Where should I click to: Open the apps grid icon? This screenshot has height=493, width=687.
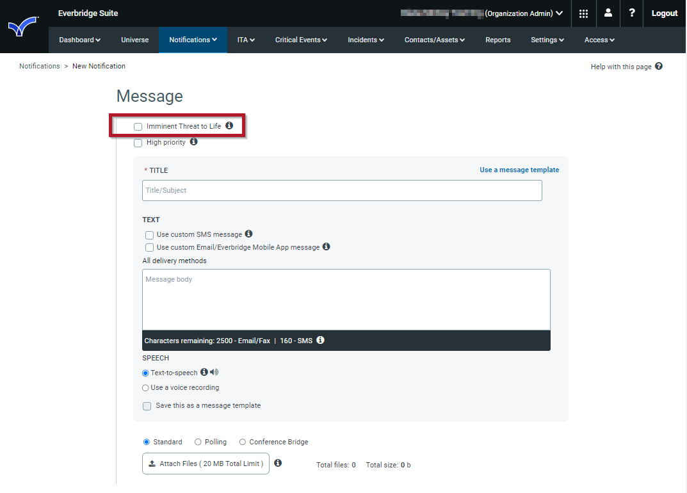pos(583,13)
